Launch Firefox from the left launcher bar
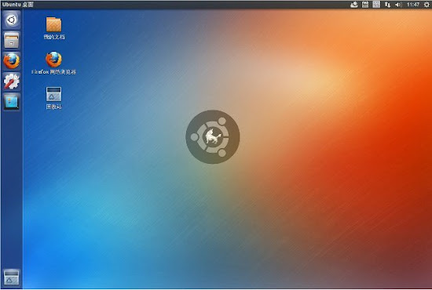Image resolution: width=432 pixels, height=290 pixels. coord(11,61)
